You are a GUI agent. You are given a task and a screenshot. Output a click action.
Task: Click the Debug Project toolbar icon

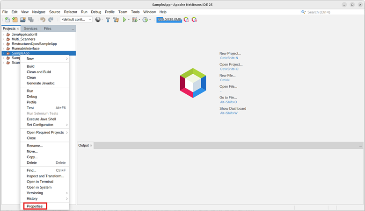135,20
